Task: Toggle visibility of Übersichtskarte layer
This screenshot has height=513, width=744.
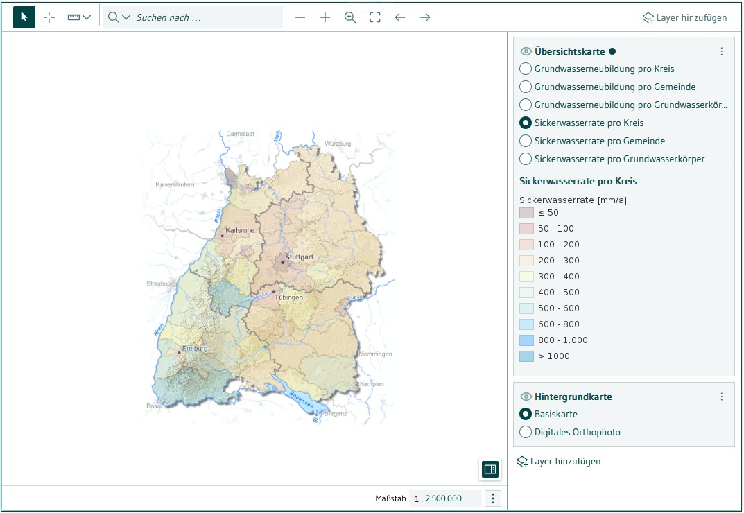Action: 526,51
